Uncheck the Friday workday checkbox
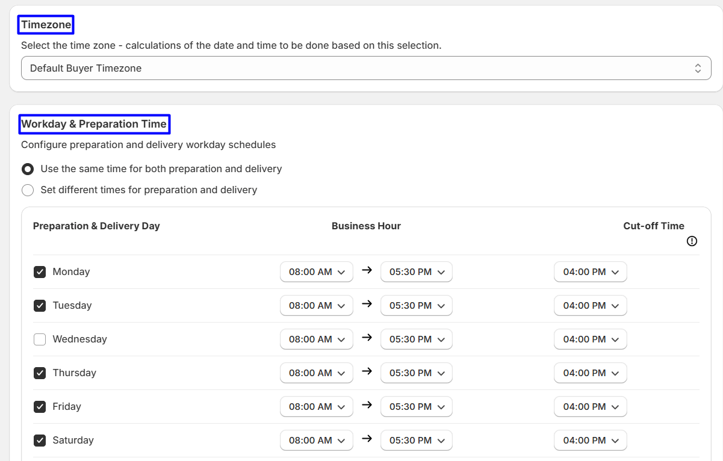 40,407
